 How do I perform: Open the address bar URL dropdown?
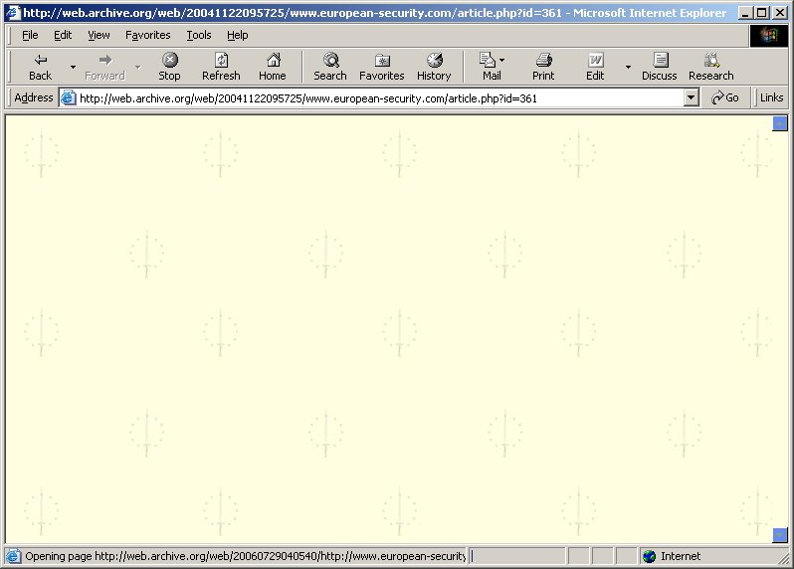(x=692, y=97)
